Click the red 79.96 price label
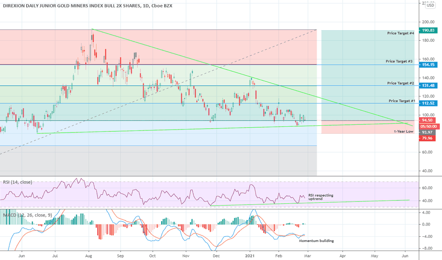442x260 pixels. [427, 139]
